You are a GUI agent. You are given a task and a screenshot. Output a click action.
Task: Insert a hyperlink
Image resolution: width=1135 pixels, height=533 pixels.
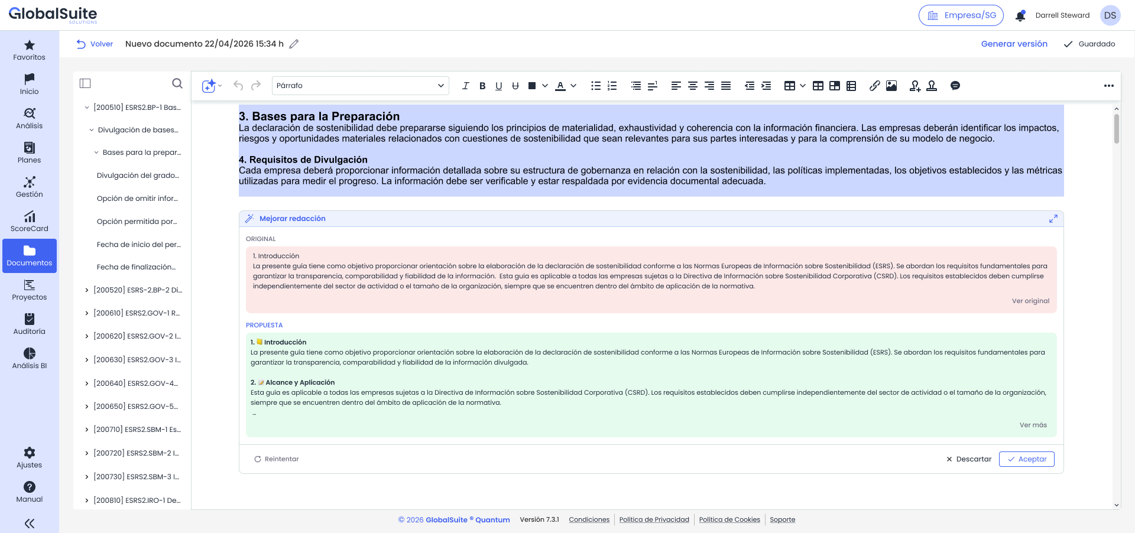(x=875, y=86)
